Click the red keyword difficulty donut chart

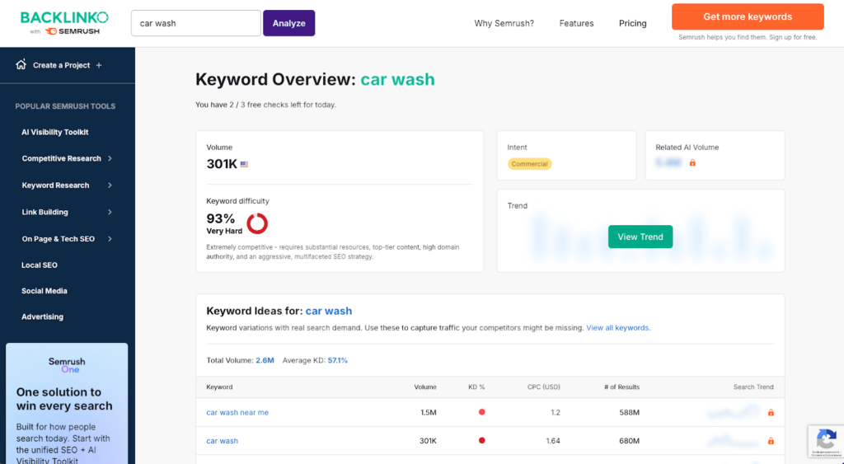point(257,223)
